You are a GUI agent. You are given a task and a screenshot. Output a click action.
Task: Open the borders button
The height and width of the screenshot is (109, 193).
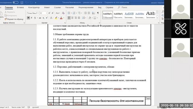[95, 18]
